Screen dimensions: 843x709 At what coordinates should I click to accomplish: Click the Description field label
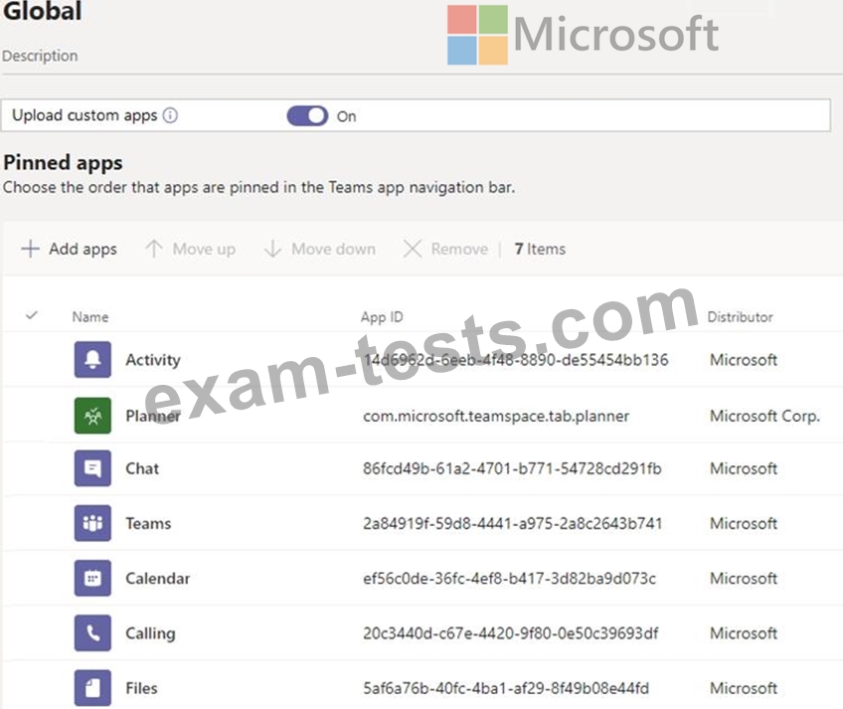pos(41,56)
